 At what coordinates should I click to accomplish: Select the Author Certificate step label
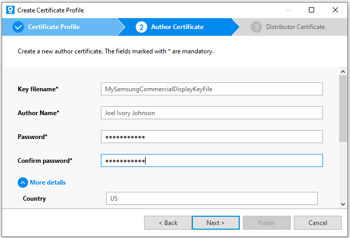click(x=177, y=27)
